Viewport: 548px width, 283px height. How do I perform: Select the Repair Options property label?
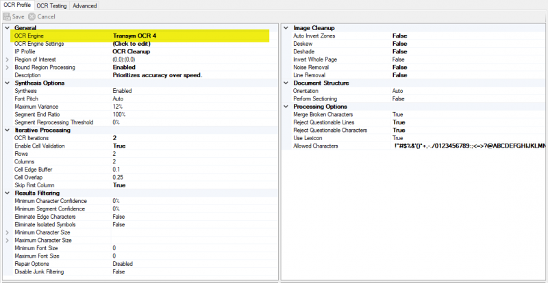tap(32, 264)
